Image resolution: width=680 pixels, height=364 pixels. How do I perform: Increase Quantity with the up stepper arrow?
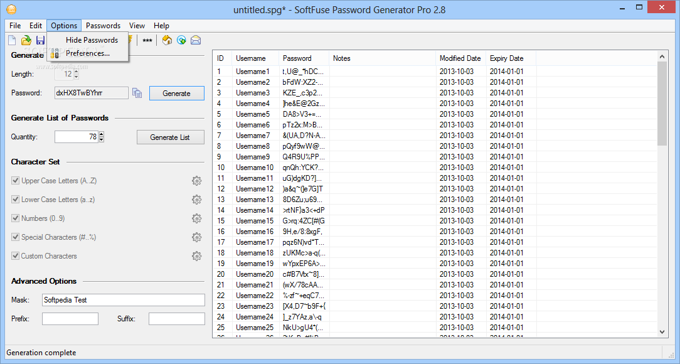(x=102, y=134)
